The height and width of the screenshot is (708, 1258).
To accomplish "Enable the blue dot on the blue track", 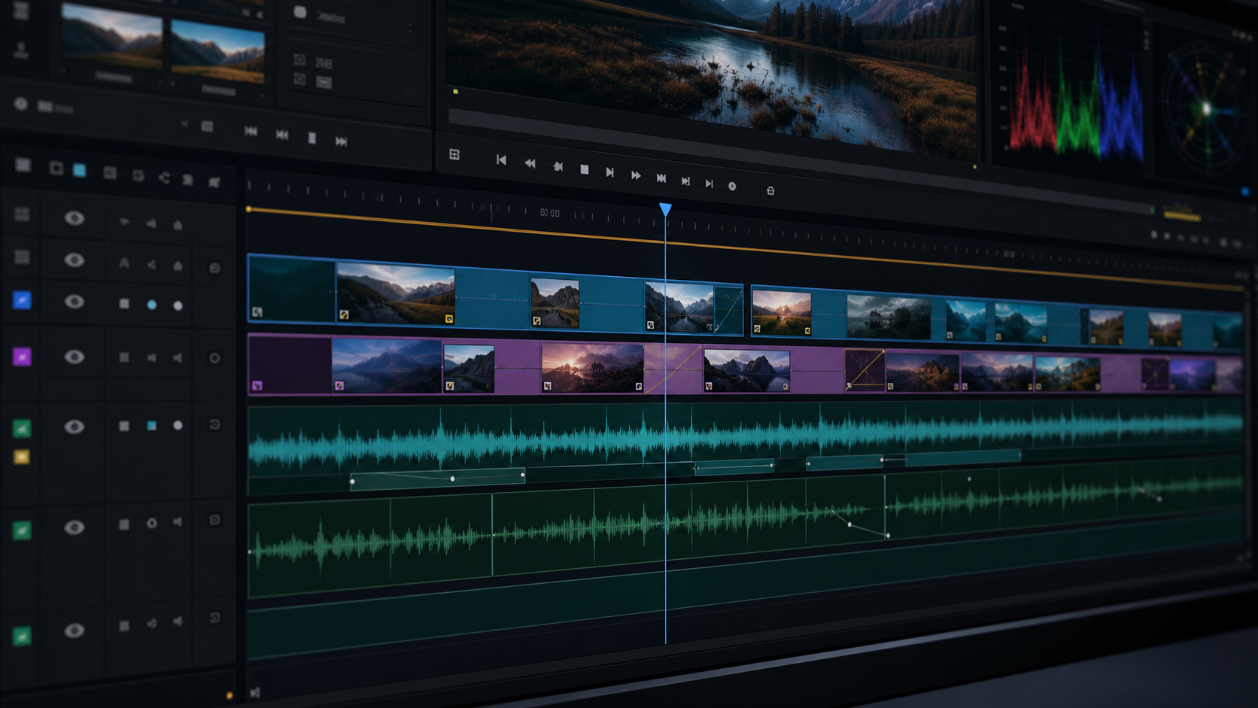I will point(152,305).
